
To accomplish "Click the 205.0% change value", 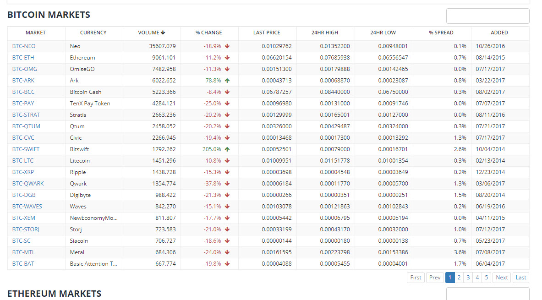I will [x=212, y=149].
